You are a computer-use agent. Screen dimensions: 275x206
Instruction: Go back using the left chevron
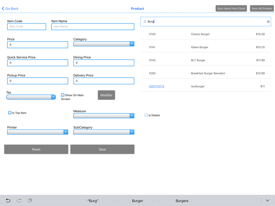point(3,9)
